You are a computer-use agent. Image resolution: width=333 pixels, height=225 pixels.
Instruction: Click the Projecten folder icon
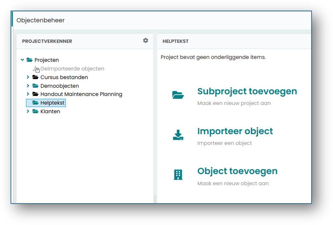(x=30, y=60)
